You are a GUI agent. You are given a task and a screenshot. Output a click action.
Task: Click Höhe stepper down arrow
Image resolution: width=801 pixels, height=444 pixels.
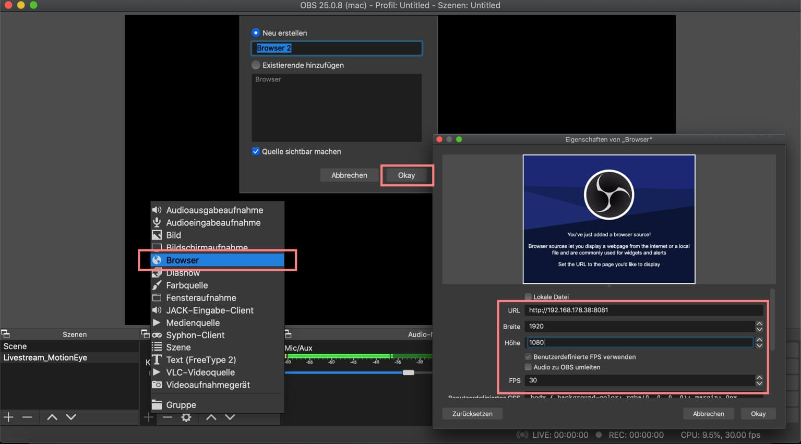(759, 345)
